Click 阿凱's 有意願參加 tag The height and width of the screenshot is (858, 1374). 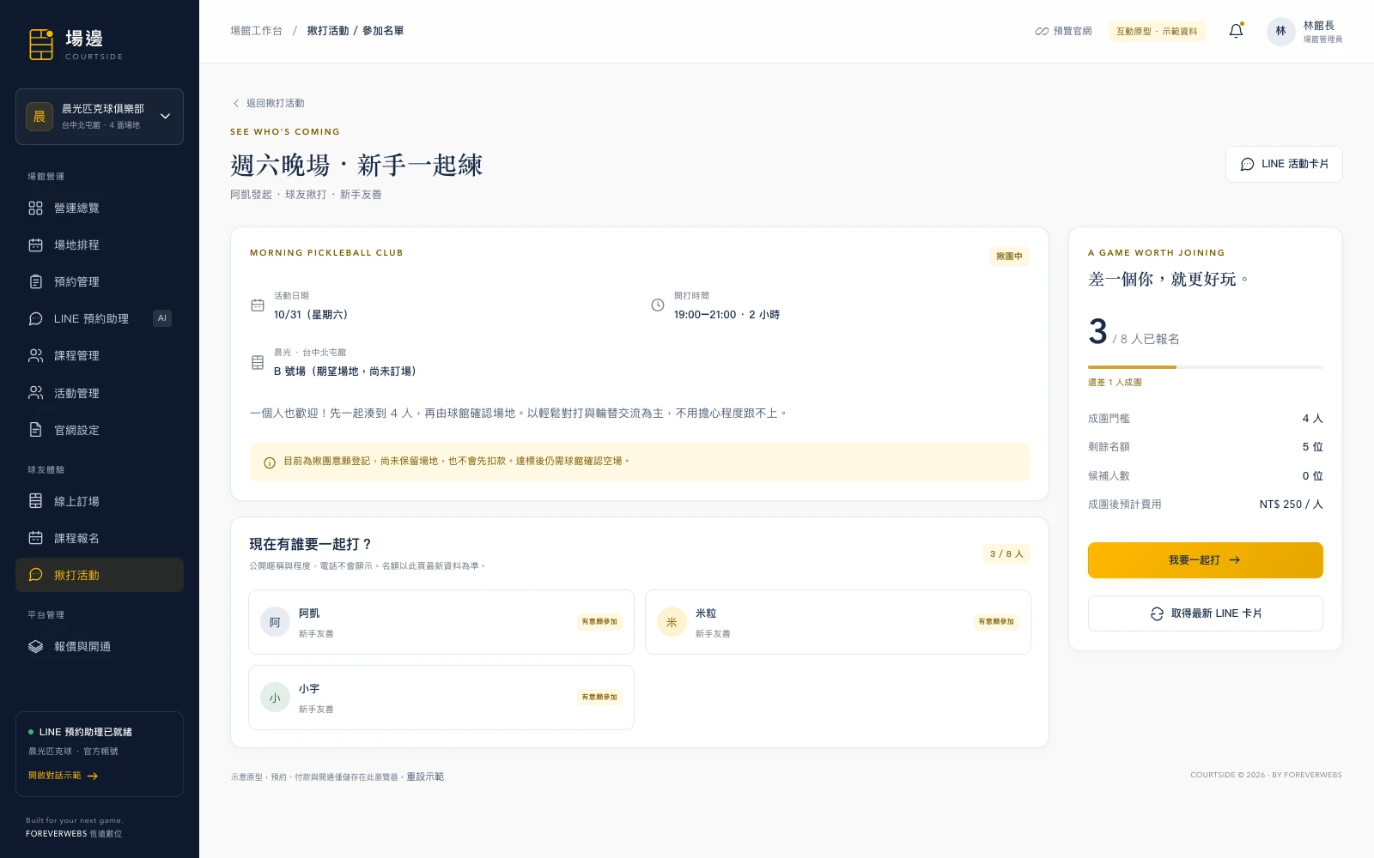point(599,622)
